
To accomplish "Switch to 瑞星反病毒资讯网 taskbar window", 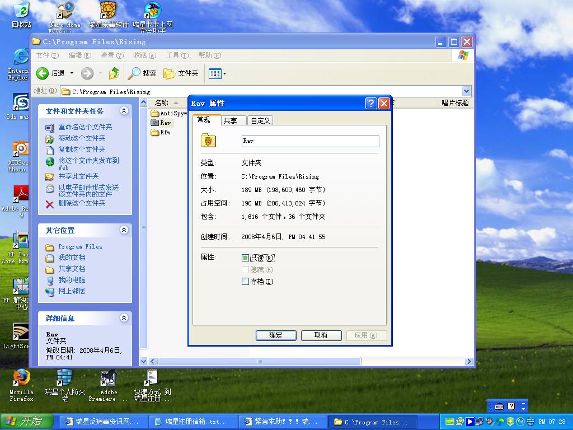I will pyautogui.click(x=104, y=422).
